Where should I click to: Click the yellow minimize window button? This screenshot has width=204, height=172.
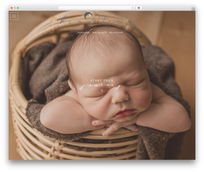pos(15,8)
